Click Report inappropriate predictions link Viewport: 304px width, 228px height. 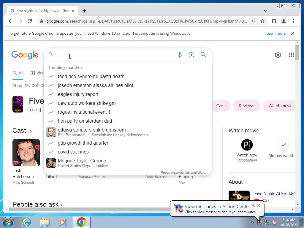point(183,172)
